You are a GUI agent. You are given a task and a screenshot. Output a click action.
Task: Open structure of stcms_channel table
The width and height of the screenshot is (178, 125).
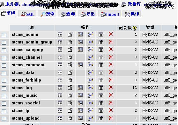70,57
